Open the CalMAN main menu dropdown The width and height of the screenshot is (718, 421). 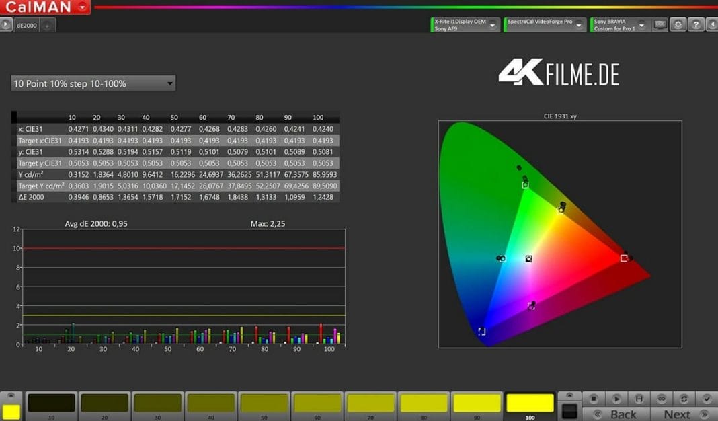[x=83, y=7]
